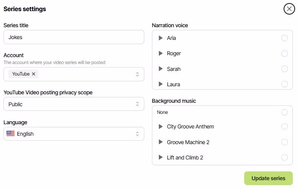Select None for background music
The height and width of the screenshot is (189, 297).
[284, 112]
